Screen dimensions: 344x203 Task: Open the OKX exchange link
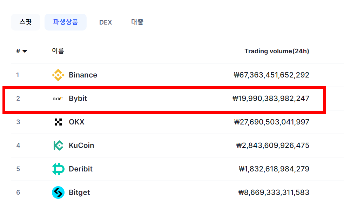pos(76,122)
